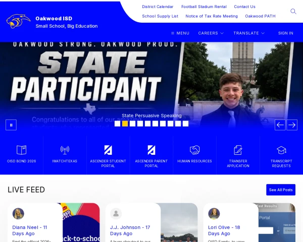
Task: Go to the previous slide arrow
Action: pos(280,125)
